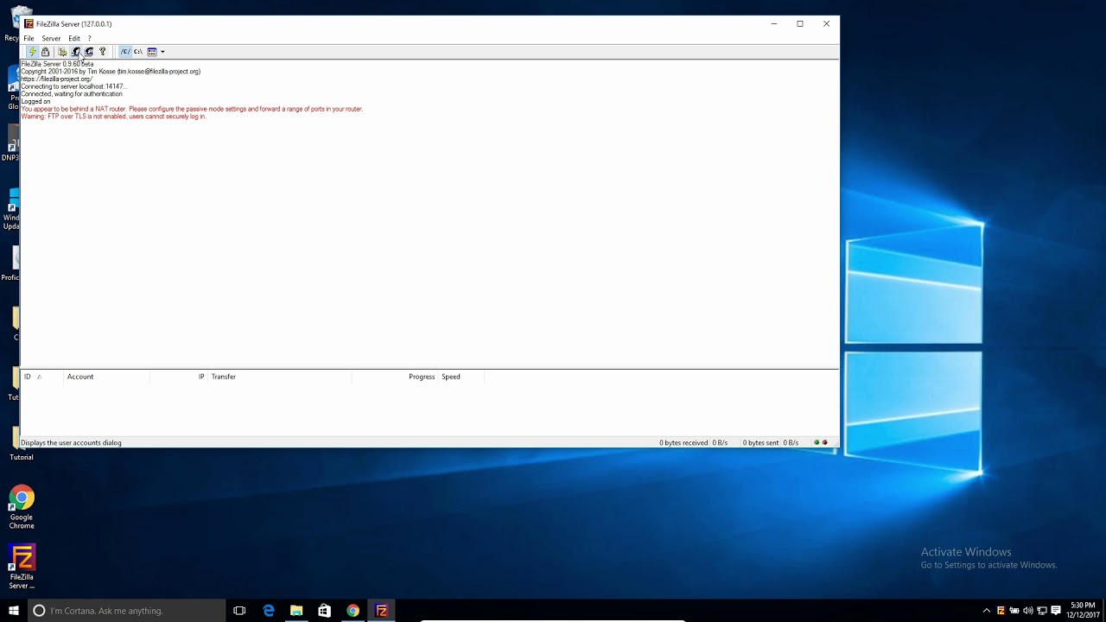Open the Server menu
This screenshot has height=622, width=1106.
point(51,38)
